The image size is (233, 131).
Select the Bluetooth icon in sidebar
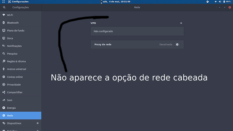[x=4, y=23]
